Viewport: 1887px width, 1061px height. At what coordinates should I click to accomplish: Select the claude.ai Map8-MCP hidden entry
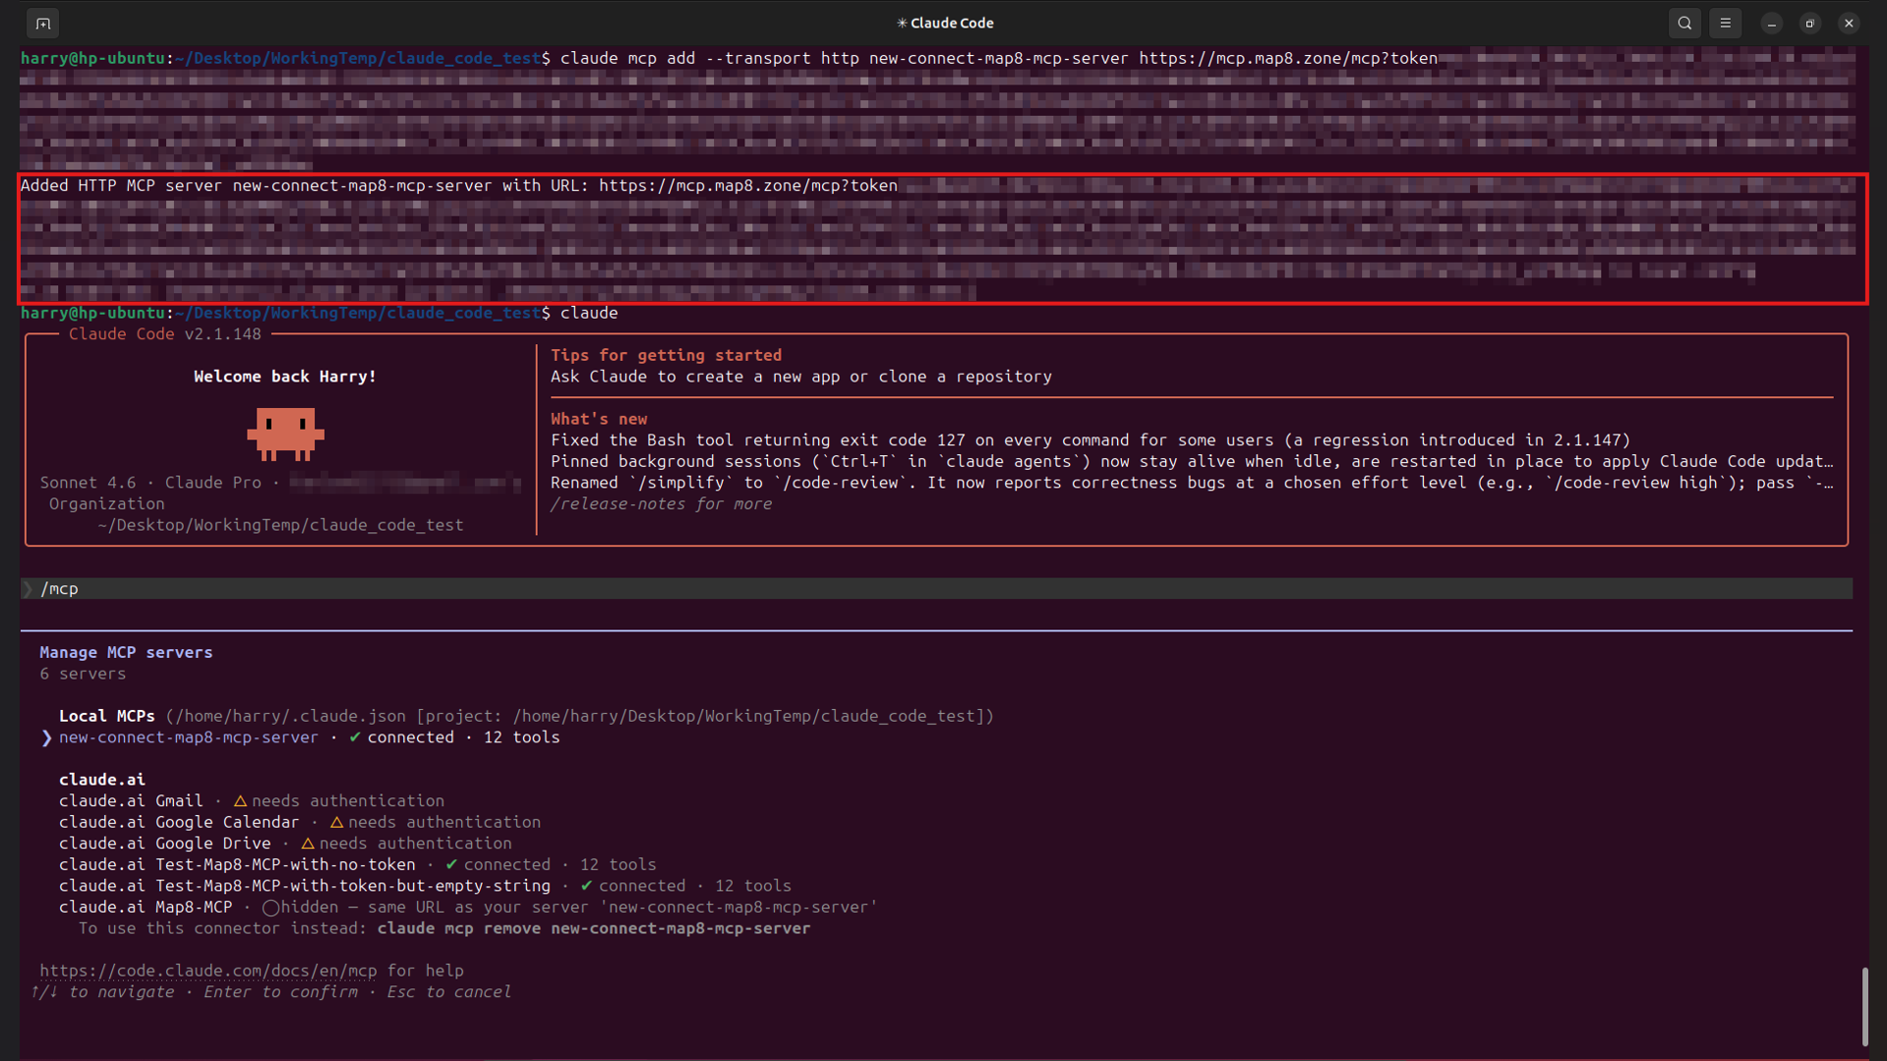pos(146,908)
